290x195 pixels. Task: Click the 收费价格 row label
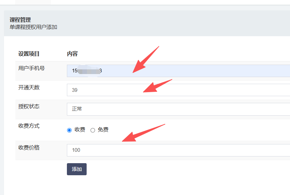click(x=29, y=147)
